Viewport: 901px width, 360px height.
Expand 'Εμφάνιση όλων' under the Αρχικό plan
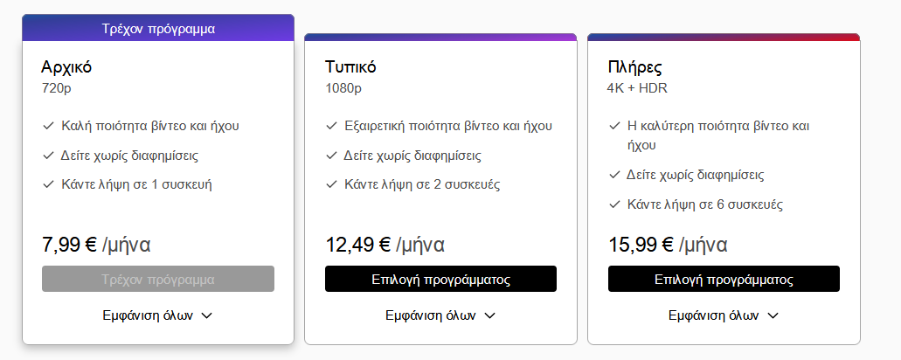click(157, 315)
